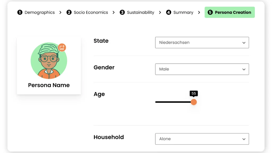Open the State dropdown showing Niedersachsen

pyautogui.click(x=202, y=42)
